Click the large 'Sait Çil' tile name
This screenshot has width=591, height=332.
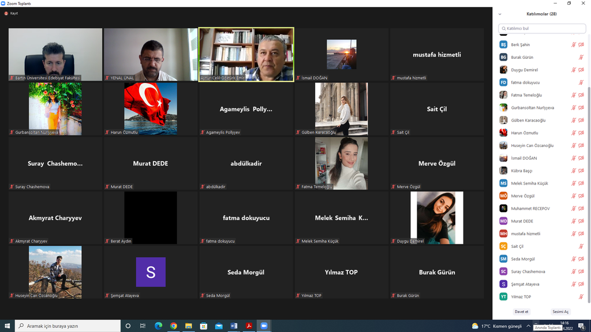pos(437,109)
